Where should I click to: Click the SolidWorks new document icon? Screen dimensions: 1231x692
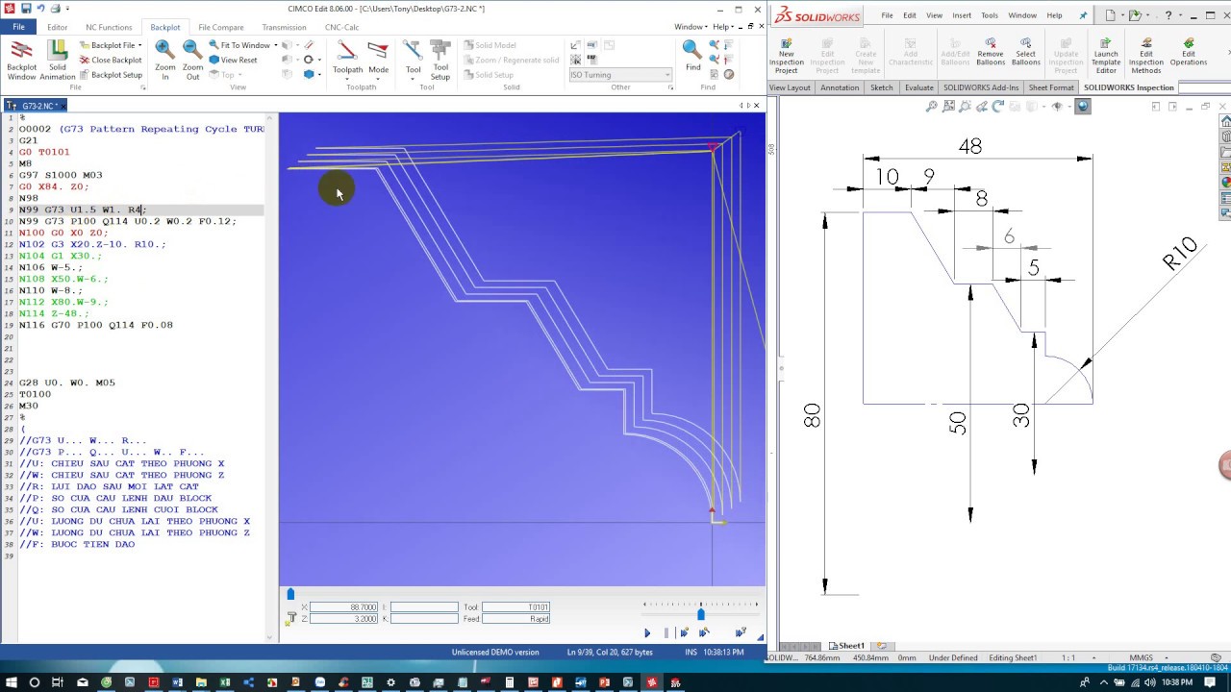(1111, 15)
